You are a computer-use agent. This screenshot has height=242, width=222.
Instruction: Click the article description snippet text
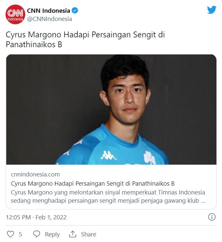108,197
